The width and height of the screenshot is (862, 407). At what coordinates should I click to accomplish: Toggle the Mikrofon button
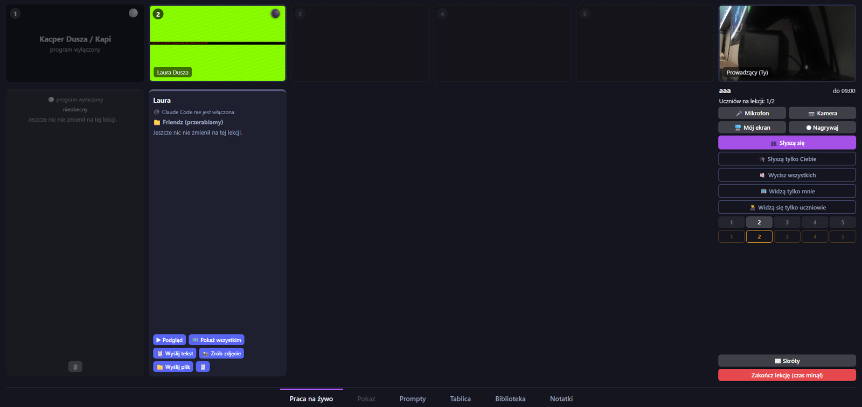752,113
